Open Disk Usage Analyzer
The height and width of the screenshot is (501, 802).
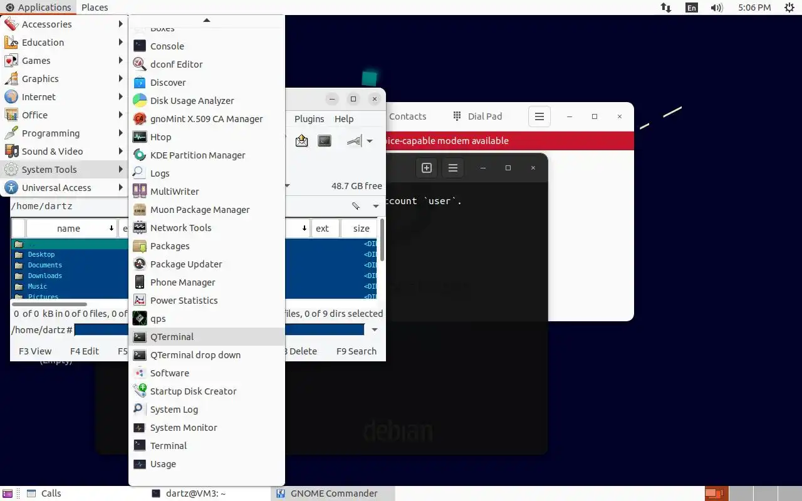tap(207, 100)
